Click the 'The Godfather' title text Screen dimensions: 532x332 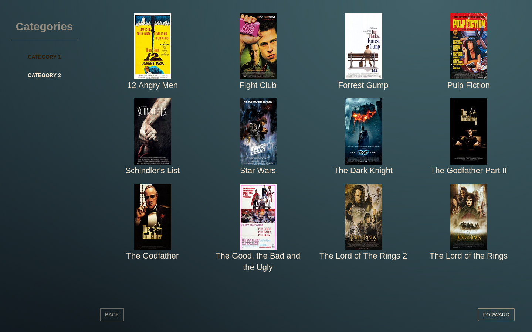152,256
